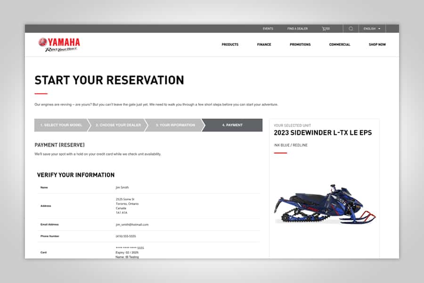Click the phone number (416) 555-5555
The height and width of the screenshot is (283, 424).
point(126,236)
